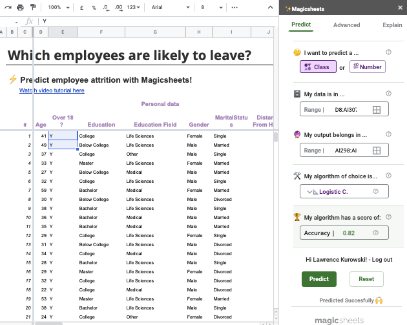407x325 pixels.
Task: Expand the font size dropdown
Action: coord(211,7)
